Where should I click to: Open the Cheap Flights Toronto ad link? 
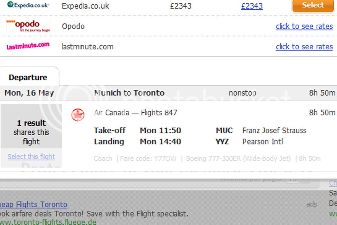tap(34, 204)
